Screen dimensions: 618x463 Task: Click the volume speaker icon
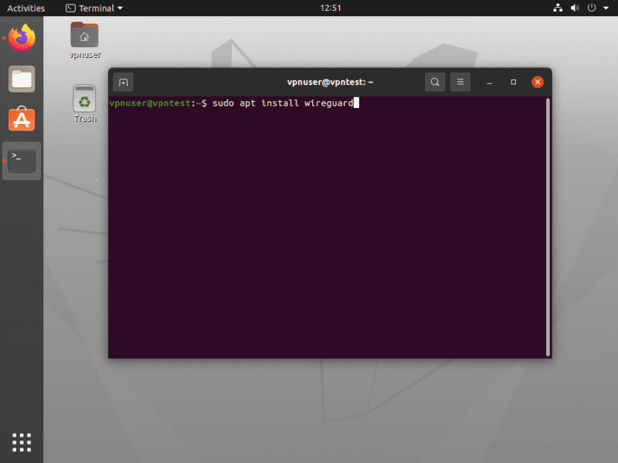click(575, 8)
